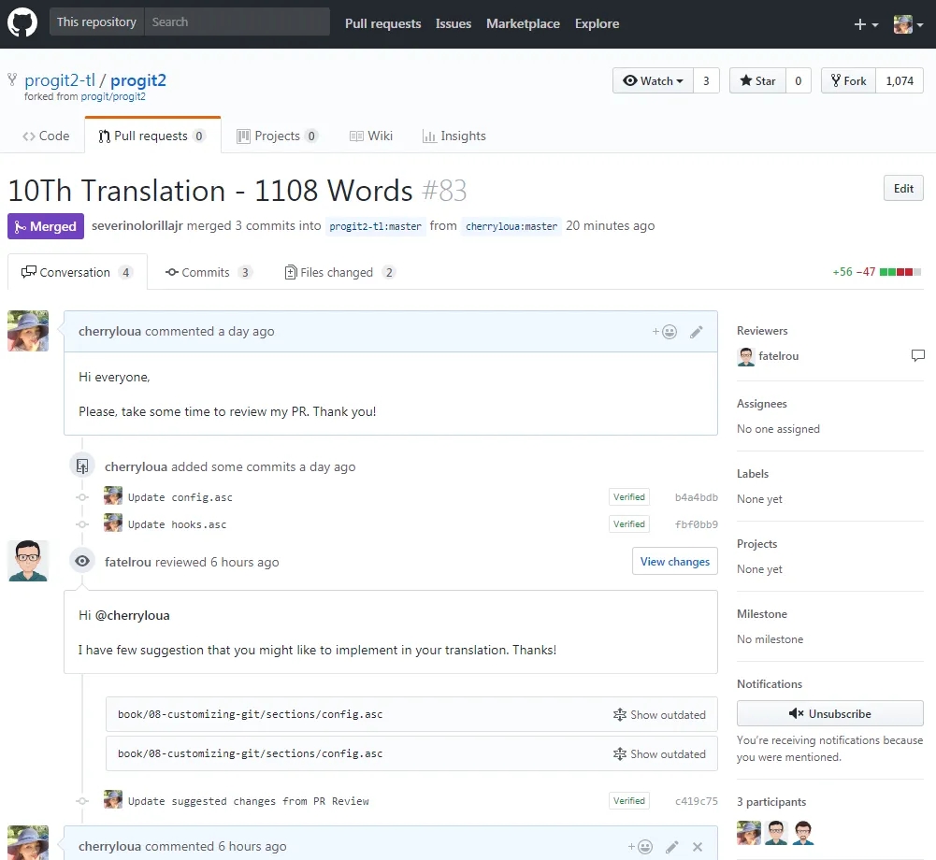
Task: Click fatelrou in Reviewers sidebar
Action: [778, 356]
